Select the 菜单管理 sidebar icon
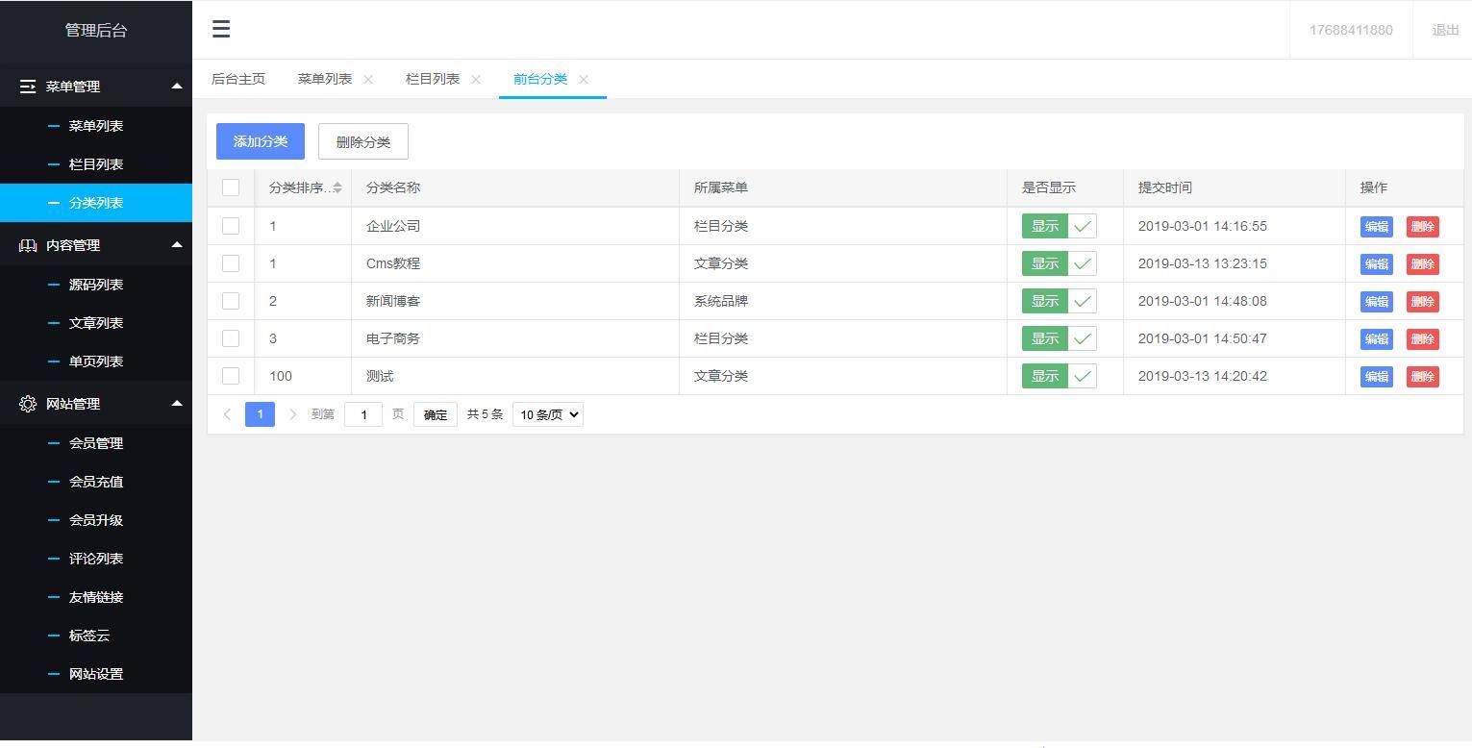The width and height of the screenshot is (1472, 748). click(x=27, y=87)
